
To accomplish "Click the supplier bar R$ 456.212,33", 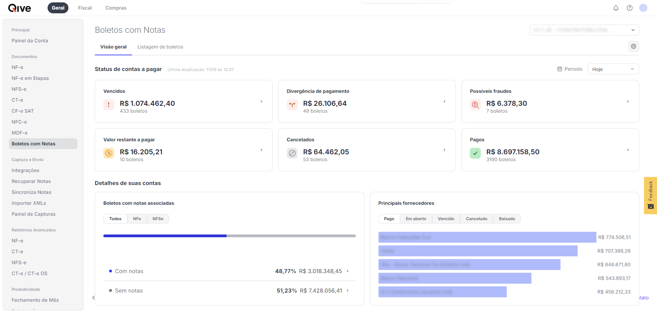I will [x=442, y=292].
